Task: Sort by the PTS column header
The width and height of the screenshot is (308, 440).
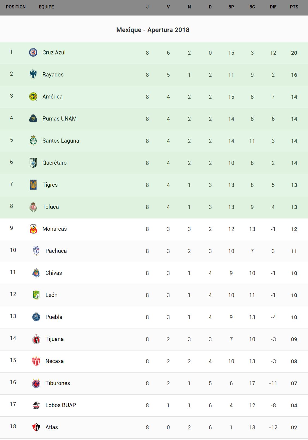Action: pos(294,7)
